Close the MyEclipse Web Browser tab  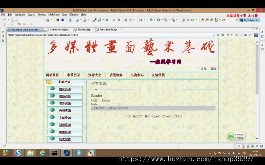(x=41, y=29)
